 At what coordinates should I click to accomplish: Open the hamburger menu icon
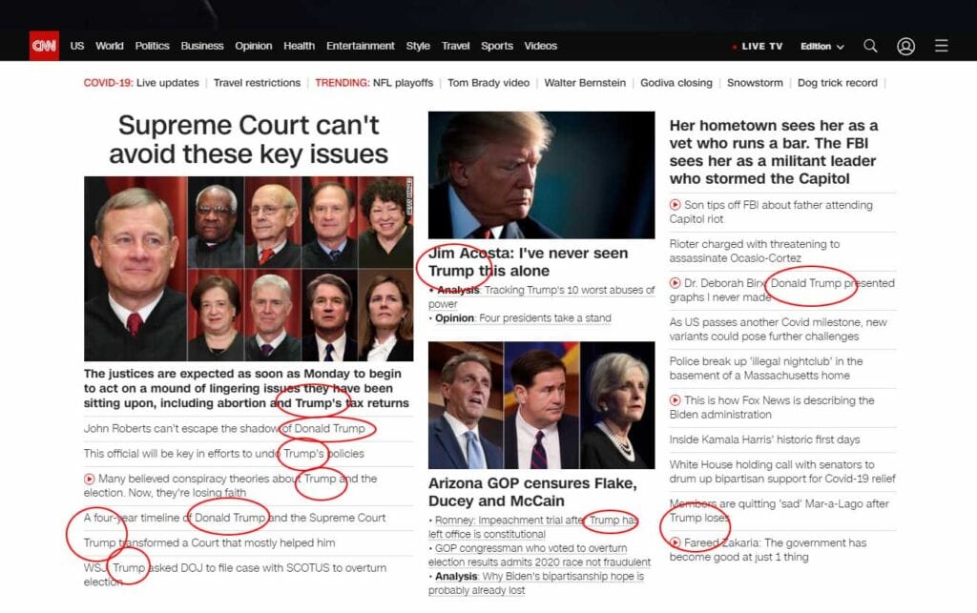(941, 46)
